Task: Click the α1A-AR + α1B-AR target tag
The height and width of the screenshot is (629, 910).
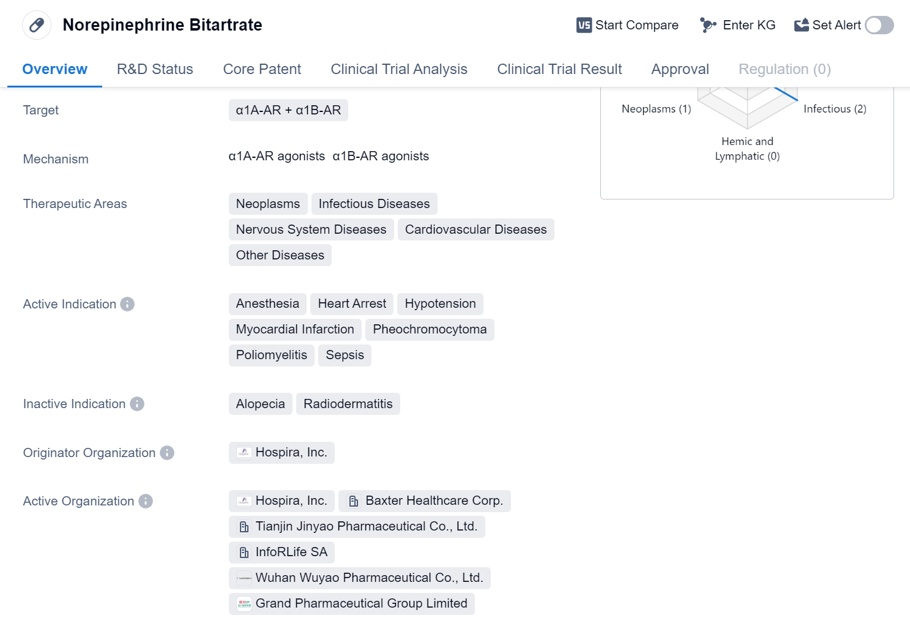Action: click(288, 110)
